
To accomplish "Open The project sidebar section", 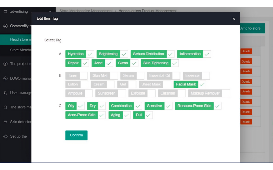I will [x=20, y=64].
